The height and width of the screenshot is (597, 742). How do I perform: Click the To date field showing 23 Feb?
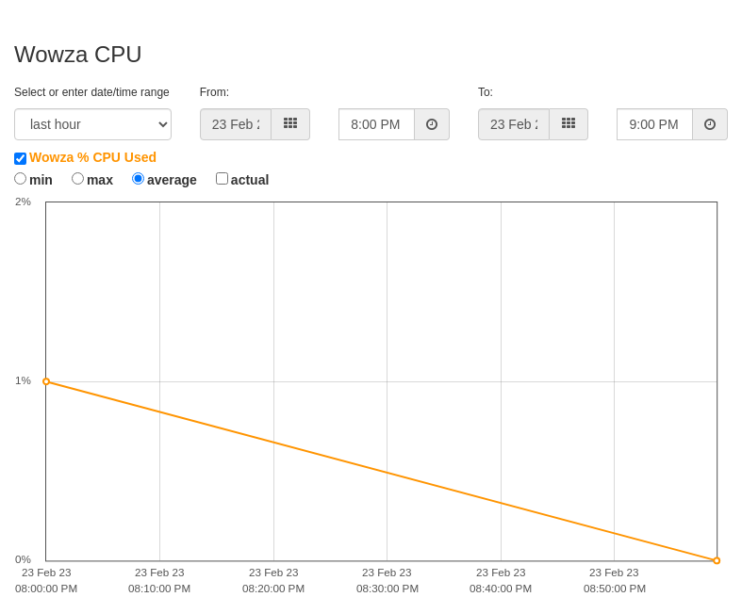pos(514,124)
